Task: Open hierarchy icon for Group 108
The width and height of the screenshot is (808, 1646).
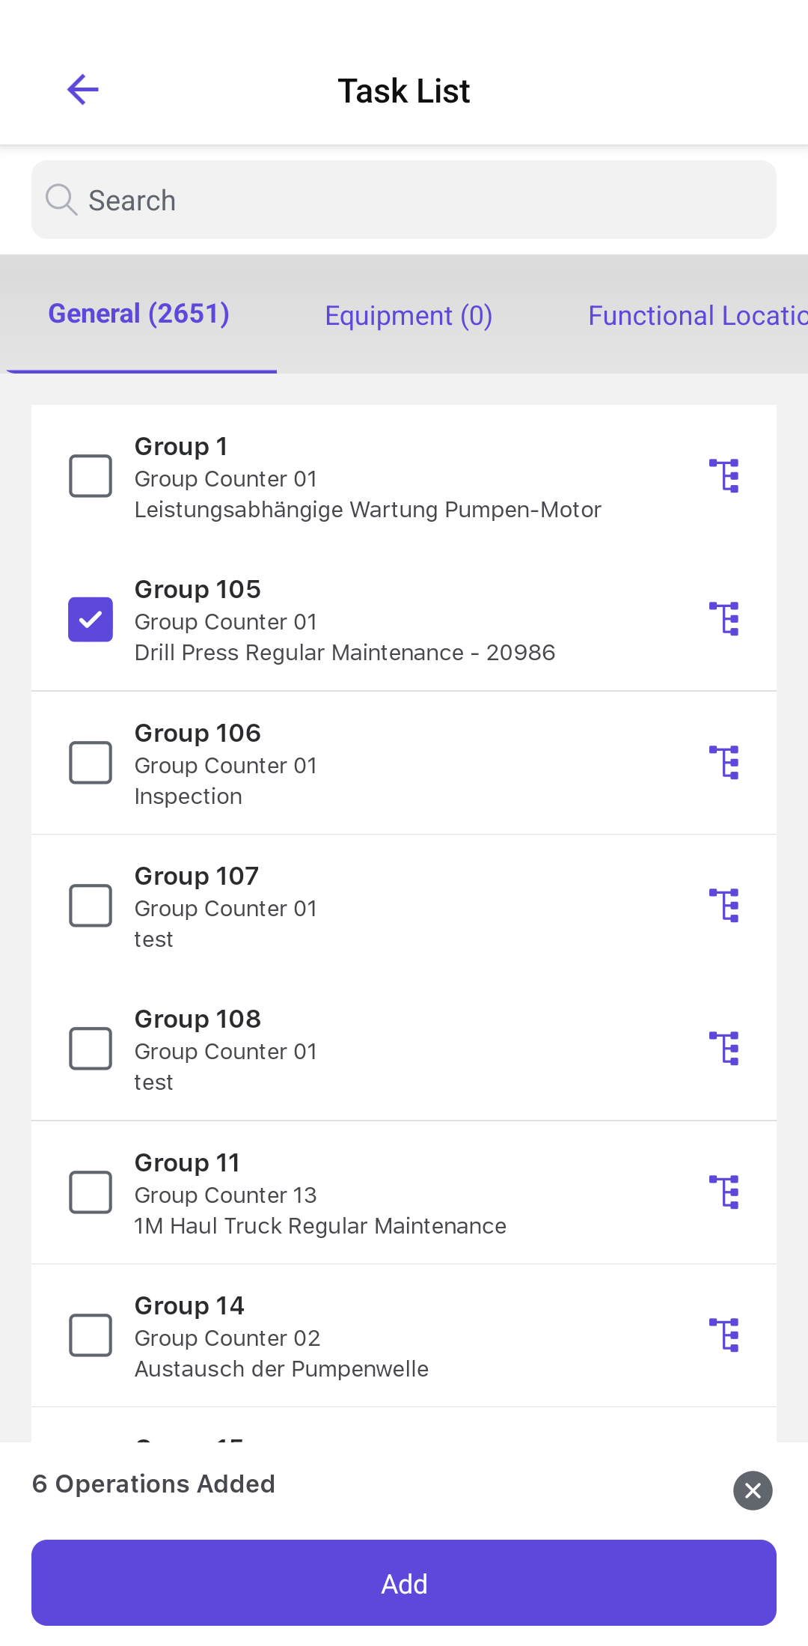Action: 724,1049
